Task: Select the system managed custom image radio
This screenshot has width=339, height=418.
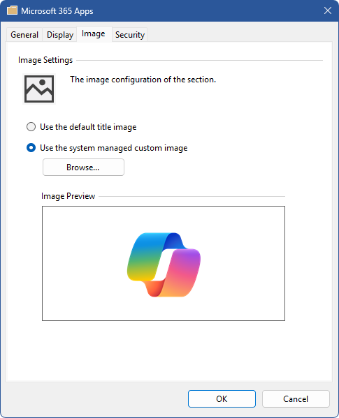Action: (x=31, y=148)
